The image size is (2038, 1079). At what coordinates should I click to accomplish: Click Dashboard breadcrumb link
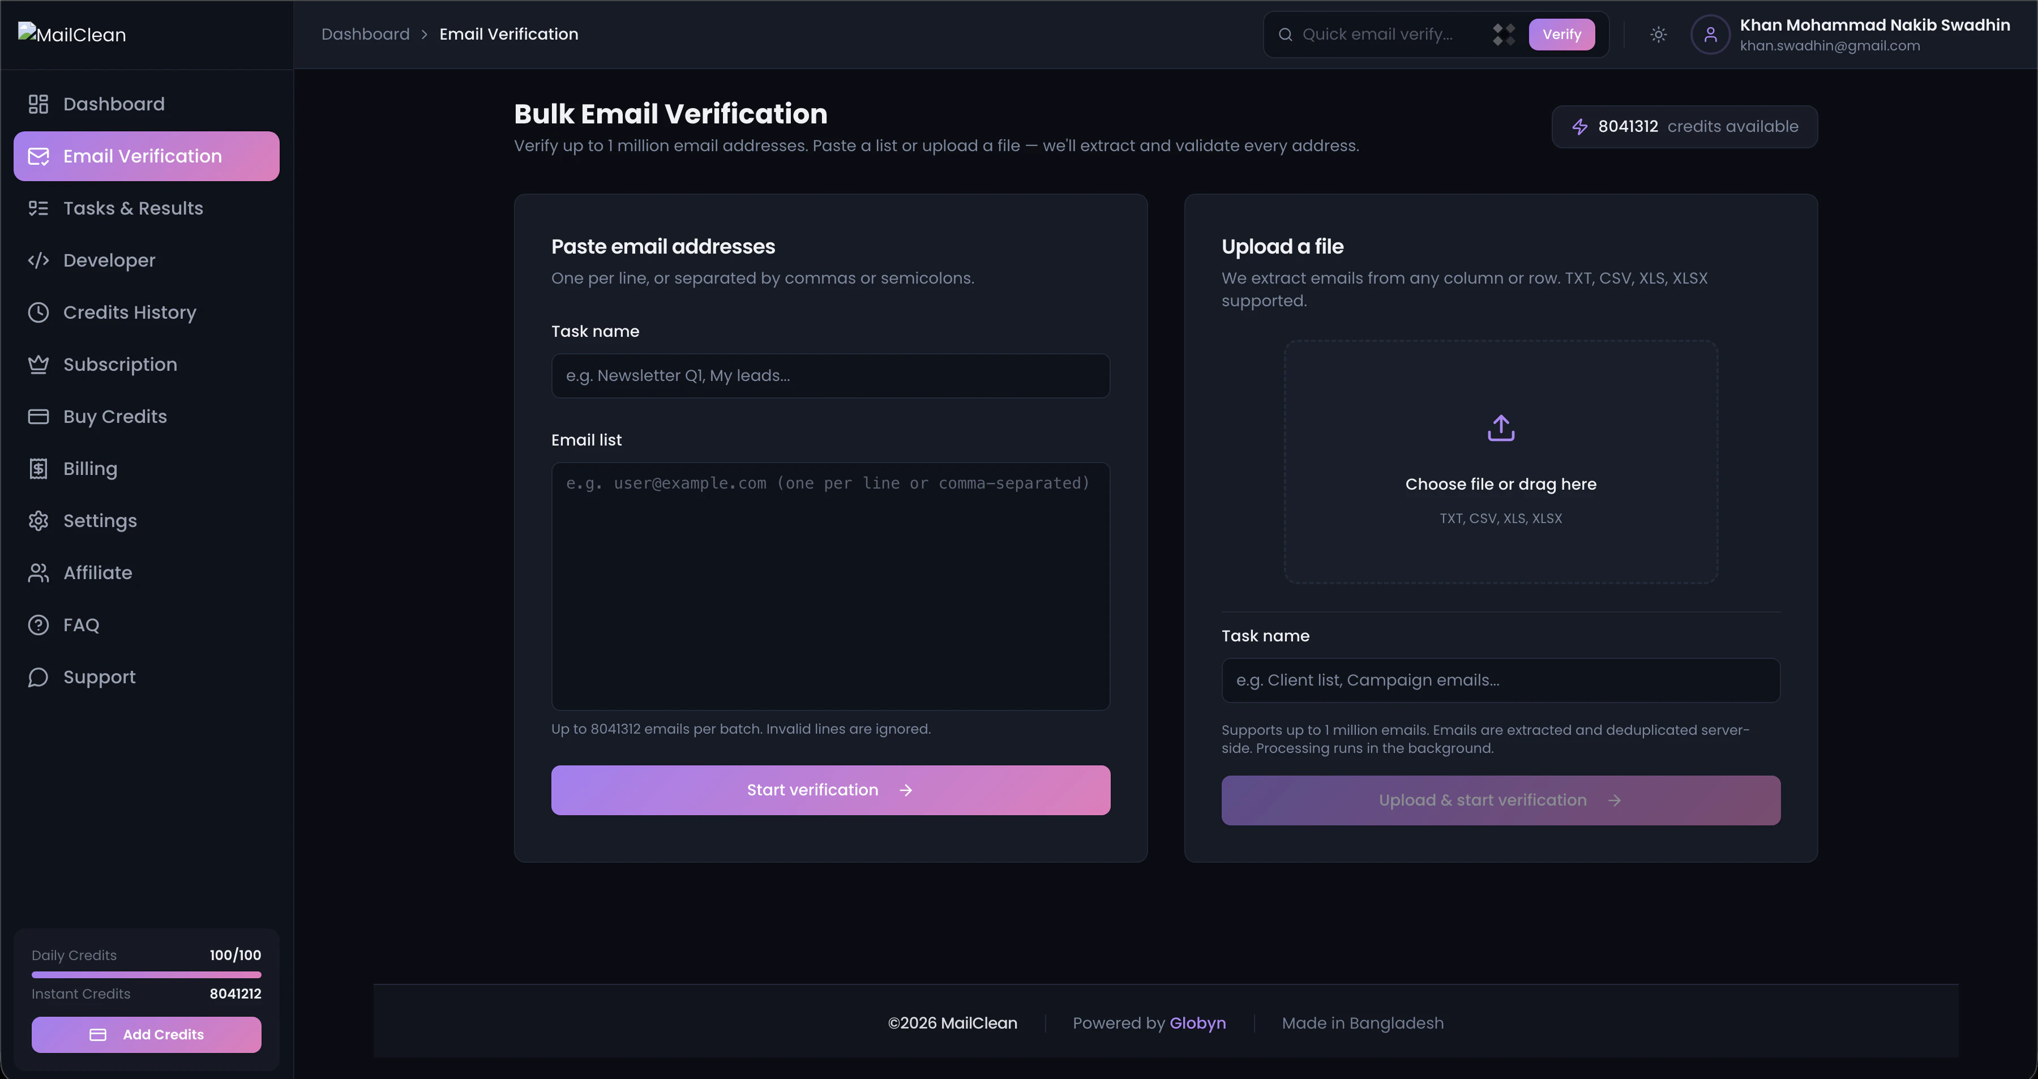[365, 34]
